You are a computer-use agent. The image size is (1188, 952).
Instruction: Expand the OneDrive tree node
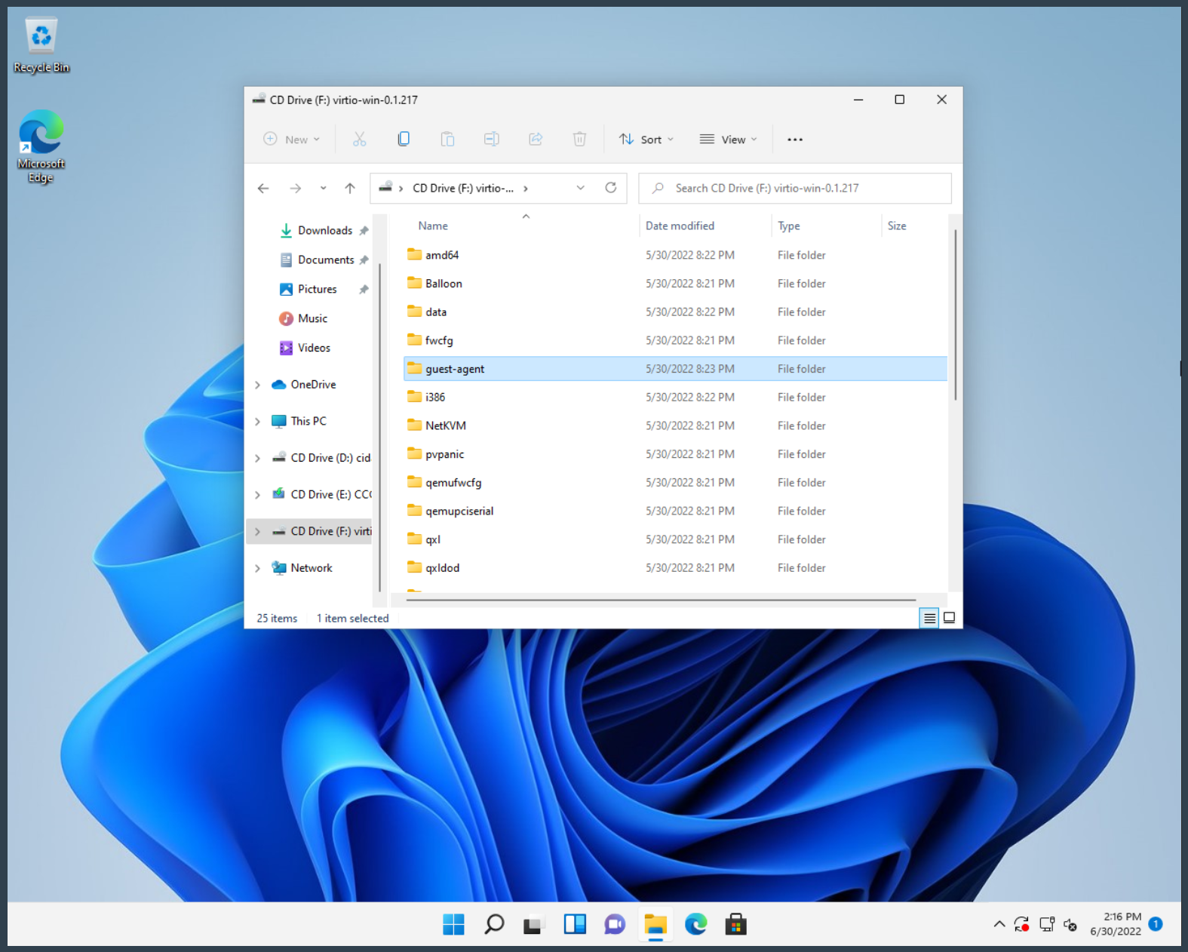pyautogui.click(x=258, y=385)
